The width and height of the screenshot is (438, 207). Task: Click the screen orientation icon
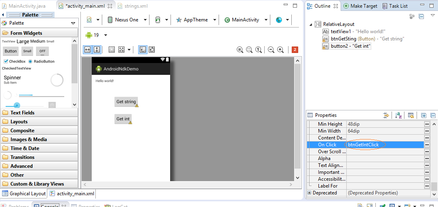[158, 20]
